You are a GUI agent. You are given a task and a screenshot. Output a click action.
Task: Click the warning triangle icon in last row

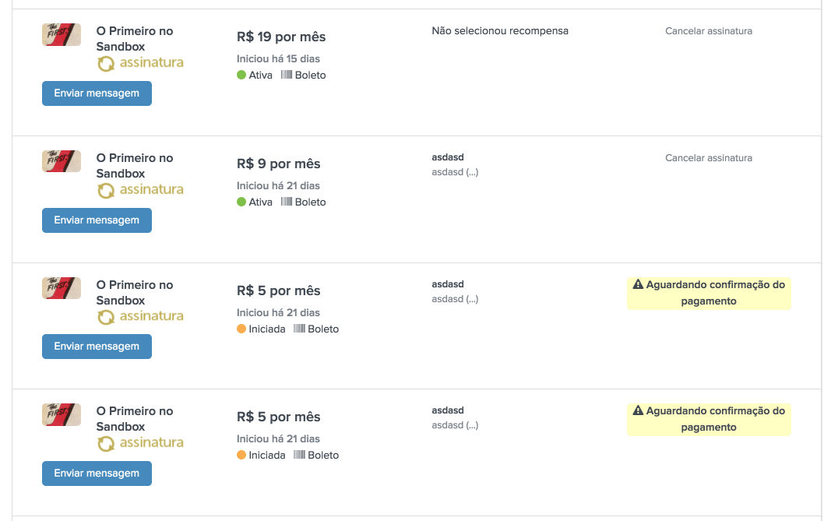pos(638,410)
